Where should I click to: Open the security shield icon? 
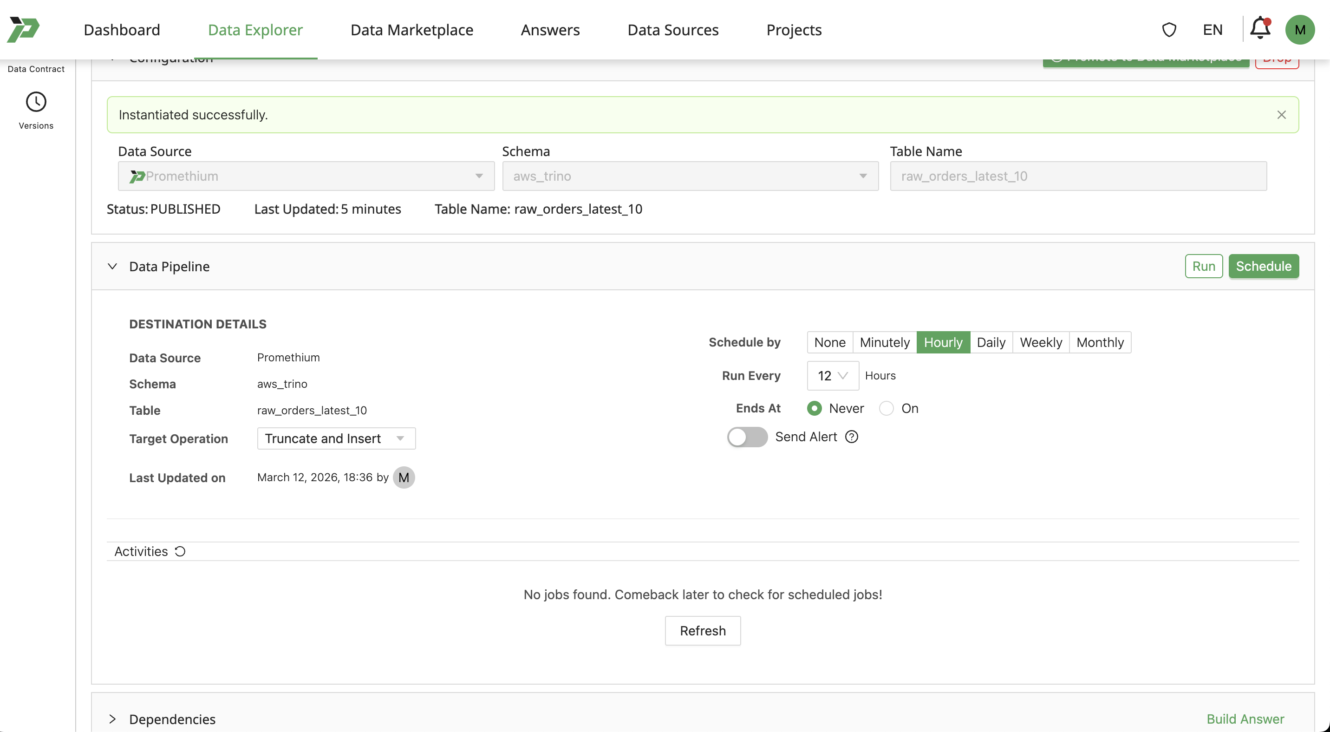coord(1169,29)
